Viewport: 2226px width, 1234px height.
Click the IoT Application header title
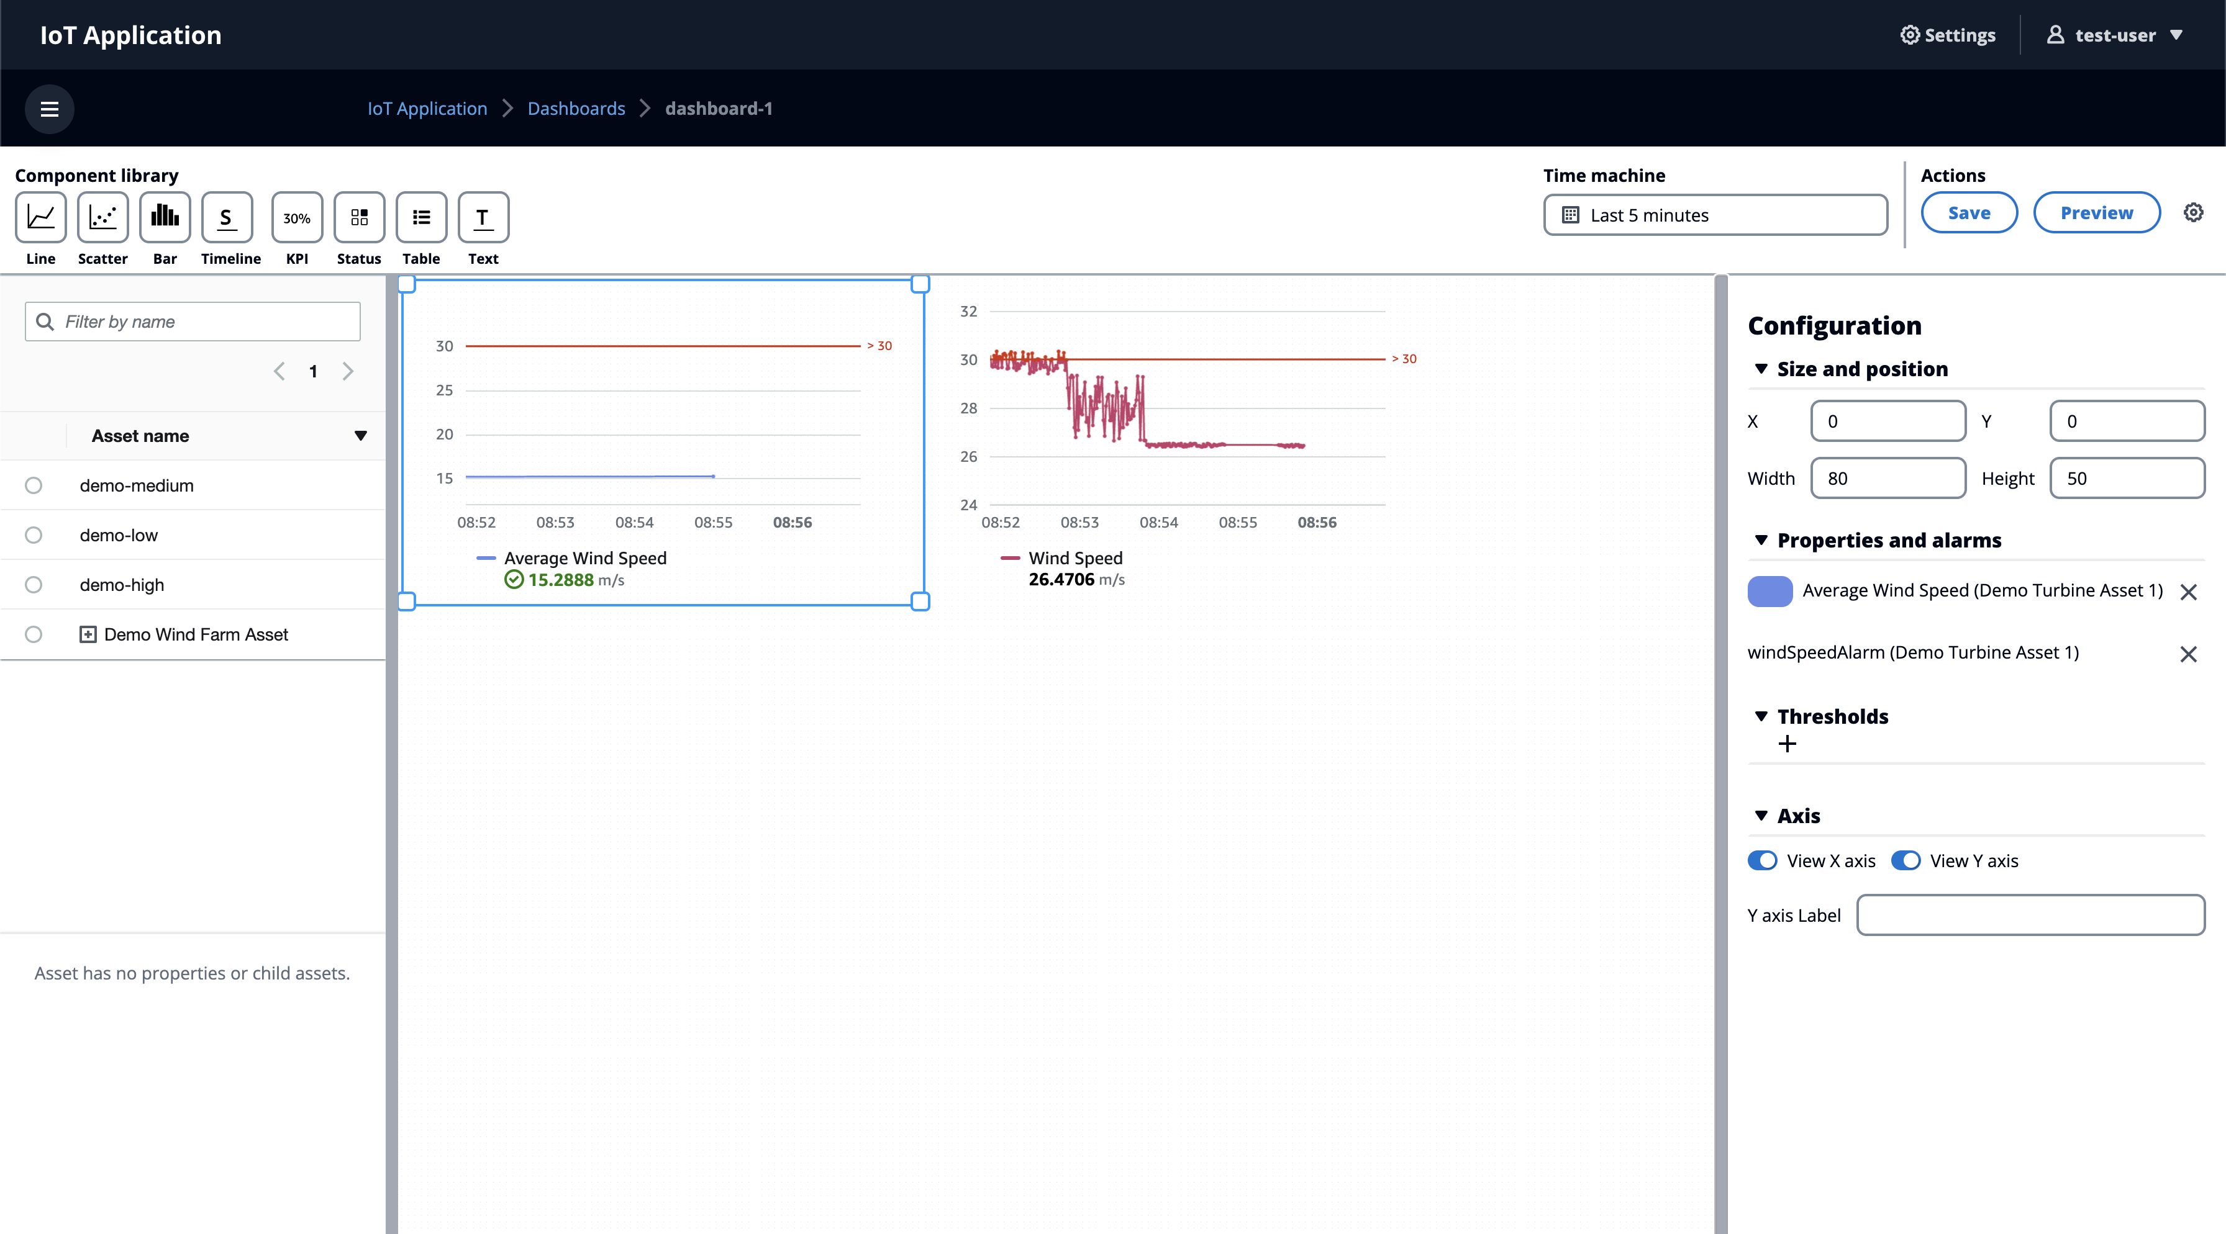130,35
